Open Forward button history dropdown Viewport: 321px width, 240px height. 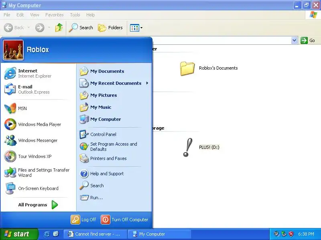tap(49, 28)
